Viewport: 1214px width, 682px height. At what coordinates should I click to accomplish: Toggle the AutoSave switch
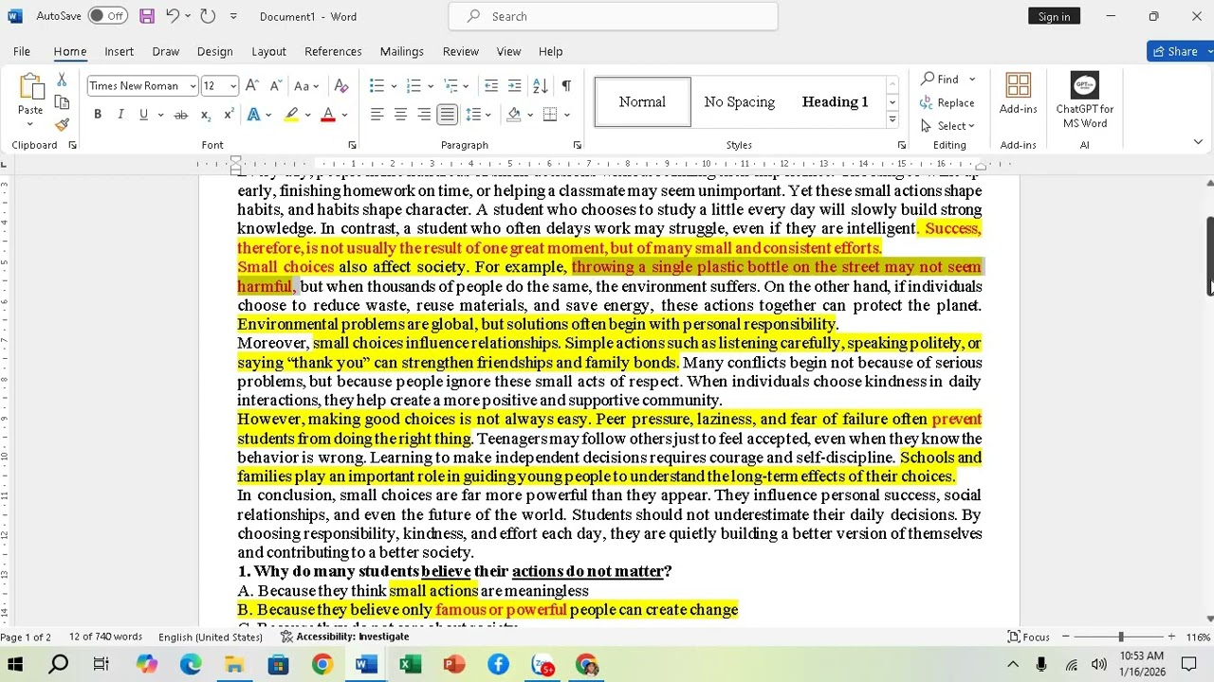[x=107, y=16]
